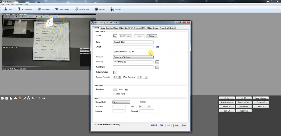Uncheck the Camera Active checkbox
This screenshot has height=136, width=281.
[114, 52]
